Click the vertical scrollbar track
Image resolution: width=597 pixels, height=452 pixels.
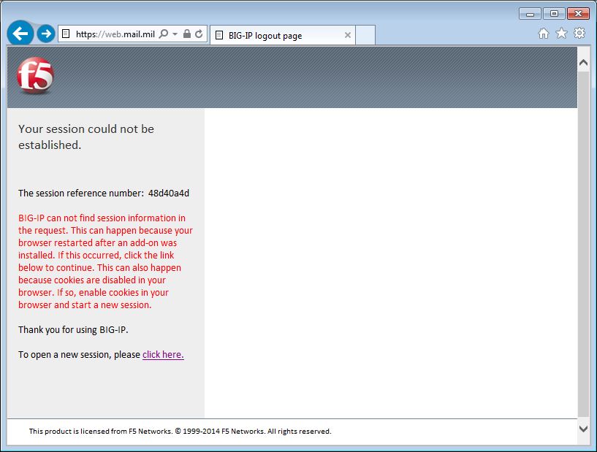tap(583, 243)
